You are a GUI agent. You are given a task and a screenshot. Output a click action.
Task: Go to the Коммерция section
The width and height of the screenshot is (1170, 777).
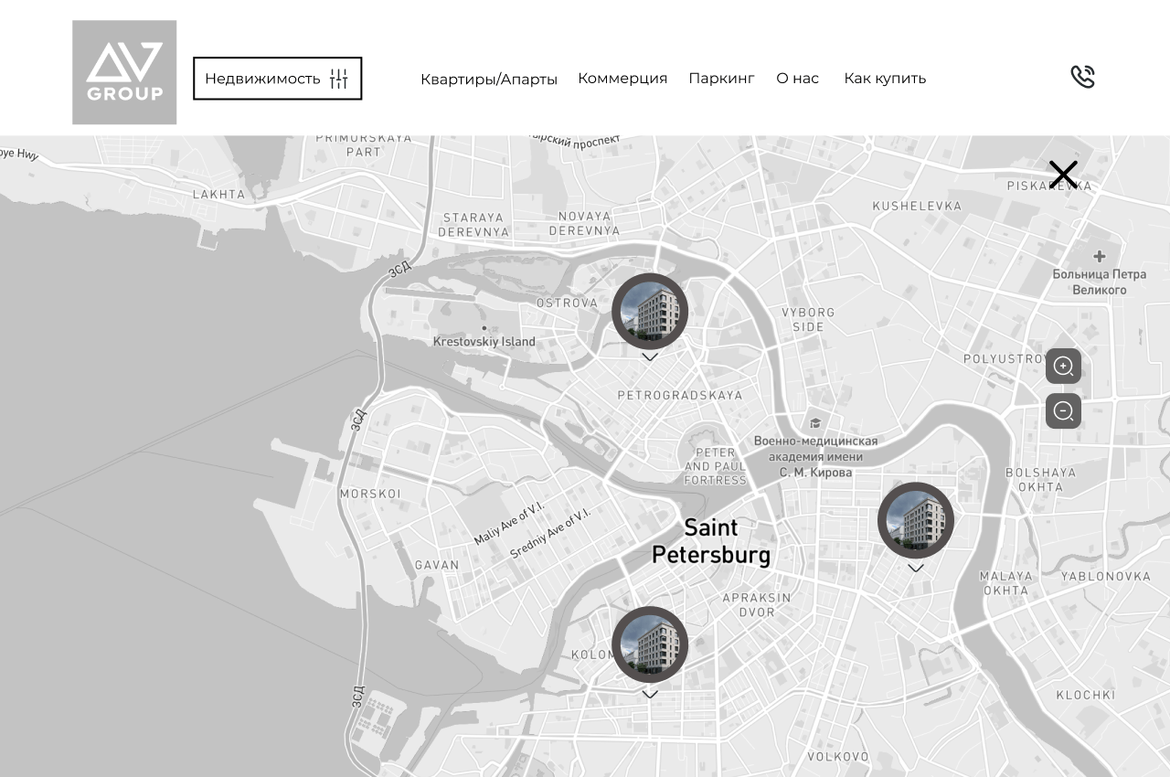[622, 79]
